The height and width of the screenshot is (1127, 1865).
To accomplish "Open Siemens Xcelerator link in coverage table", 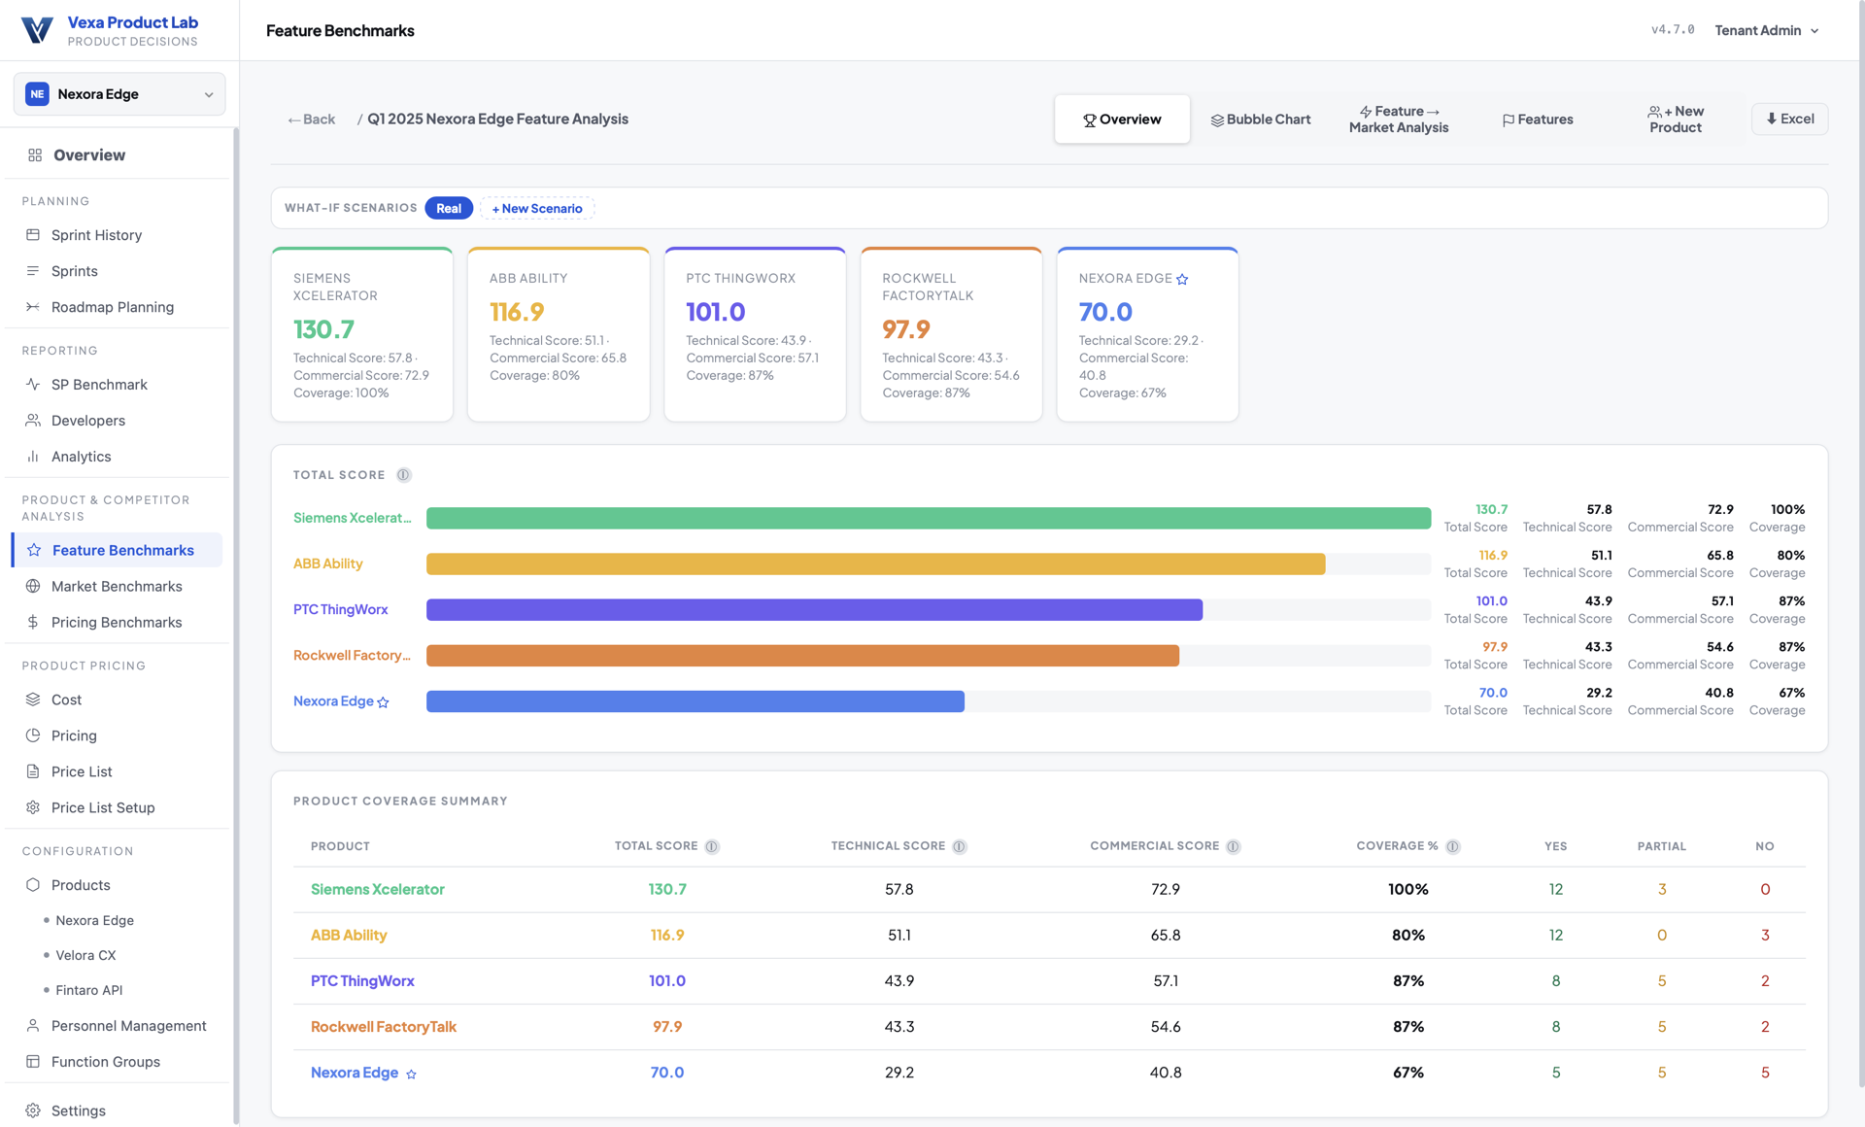I will pyautogui.click(x=378, y=889).
